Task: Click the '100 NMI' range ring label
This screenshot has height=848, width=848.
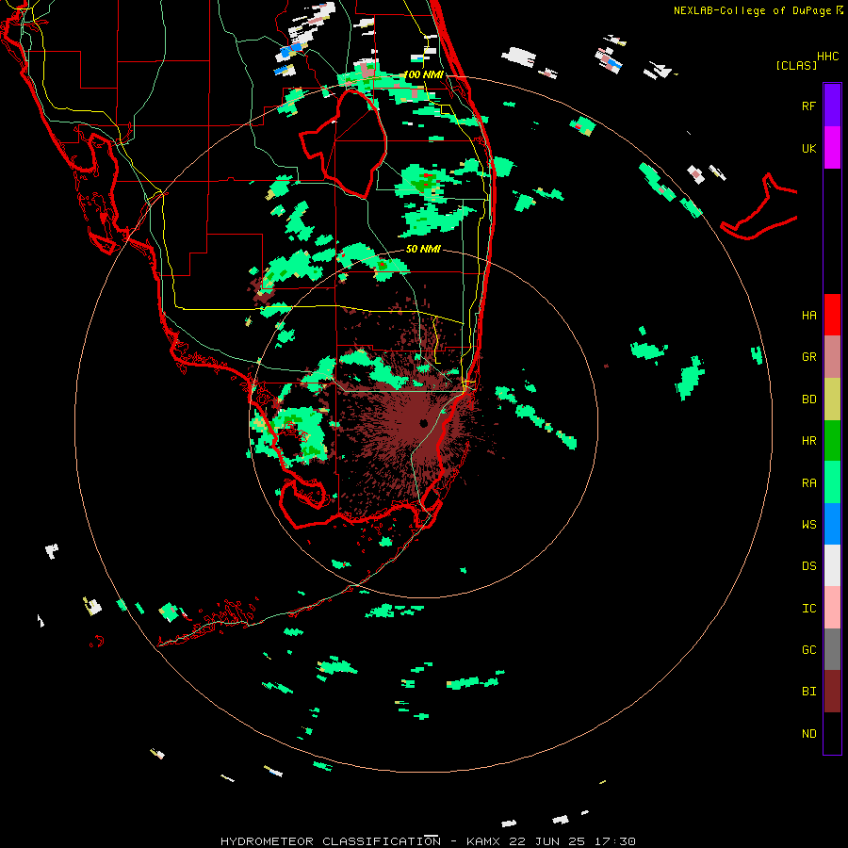Action: [x=423, y=74]
